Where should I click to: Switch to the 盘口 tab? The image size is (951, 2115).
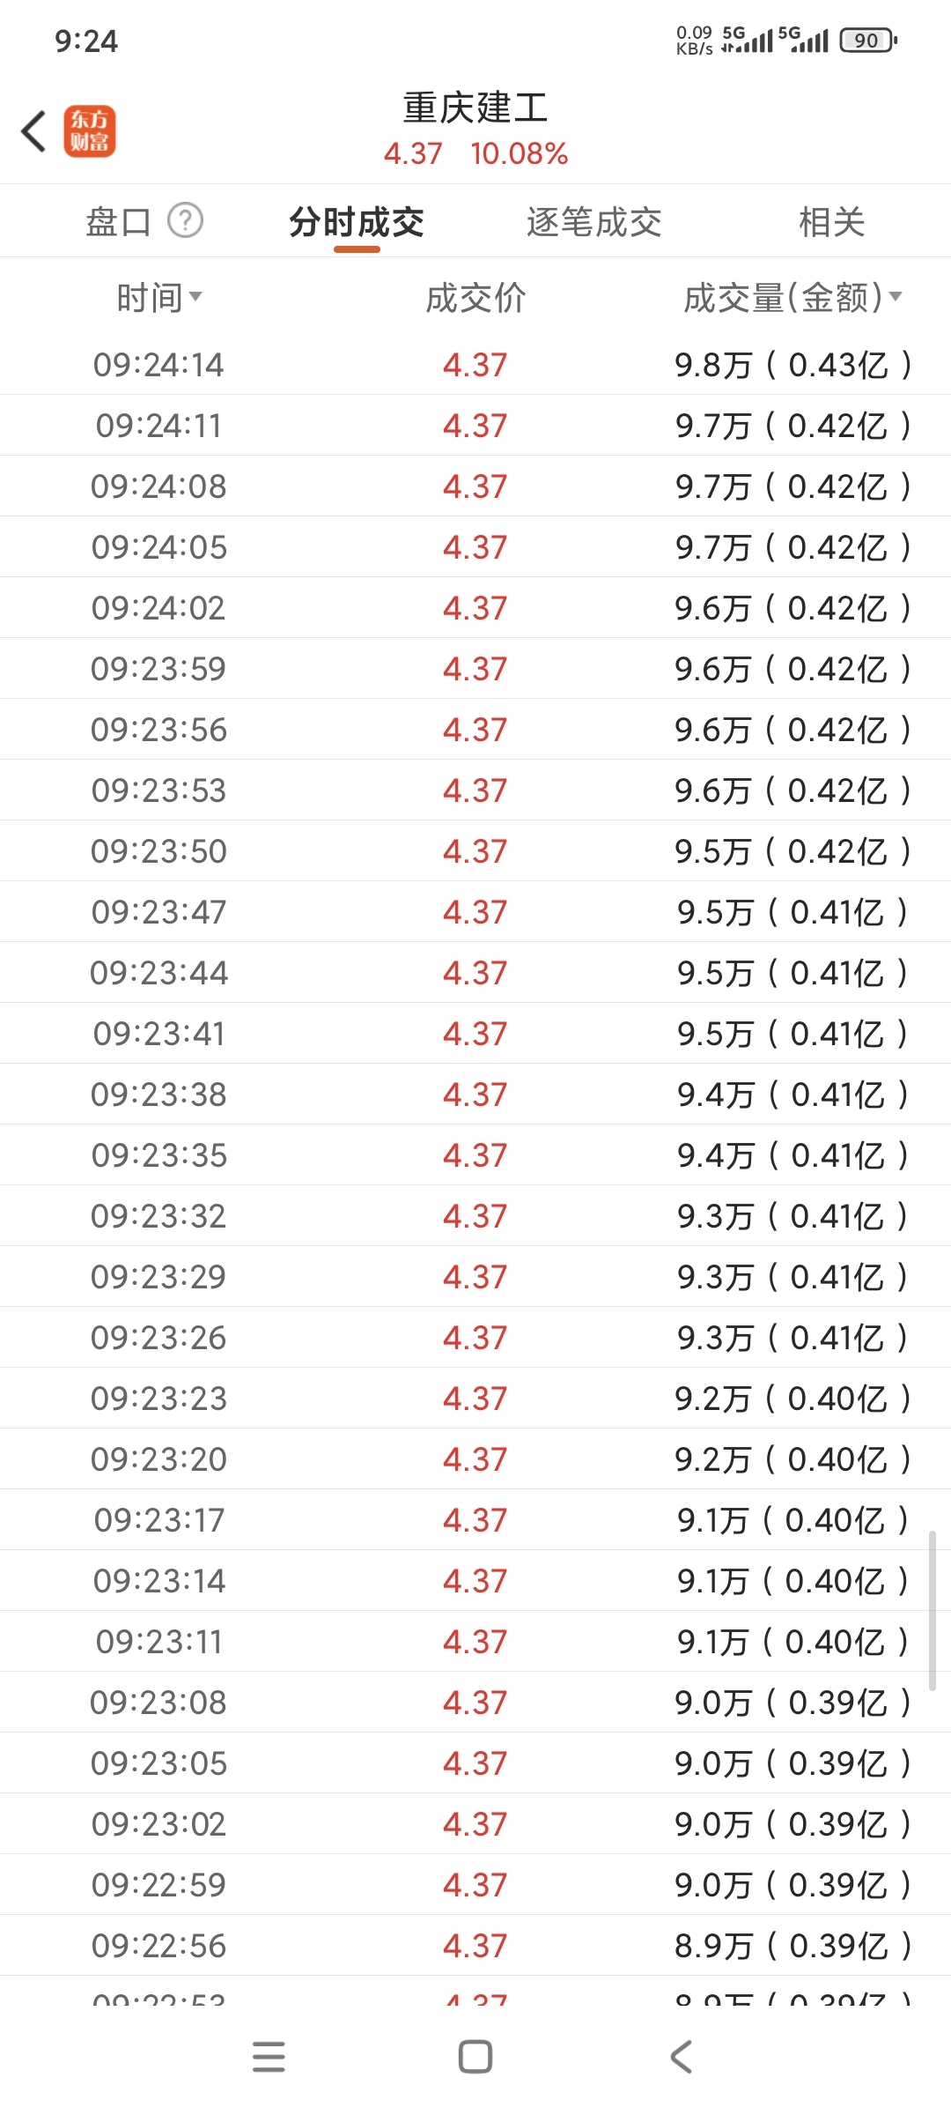(118, 221)
